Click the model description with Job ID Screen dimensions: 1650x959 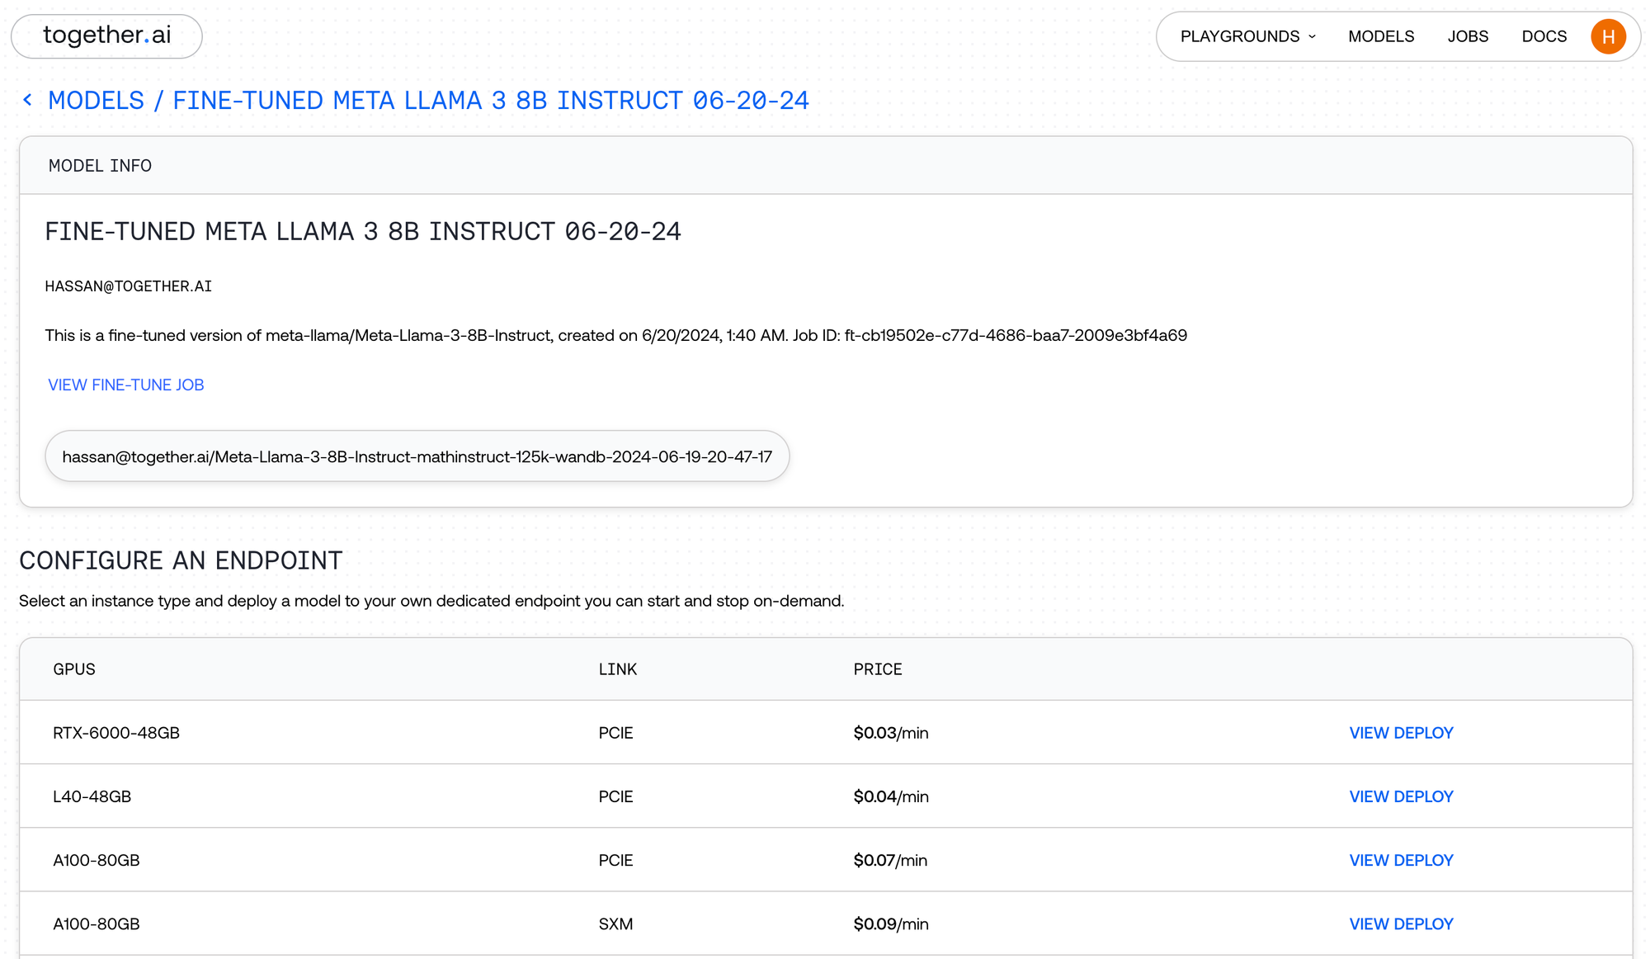tap(616, 335)
